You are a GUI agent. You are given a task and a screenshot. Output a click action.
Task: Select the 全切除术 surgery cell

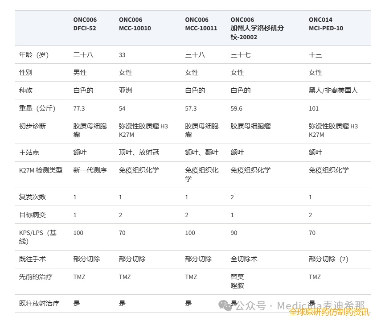(x=244, y=259)
